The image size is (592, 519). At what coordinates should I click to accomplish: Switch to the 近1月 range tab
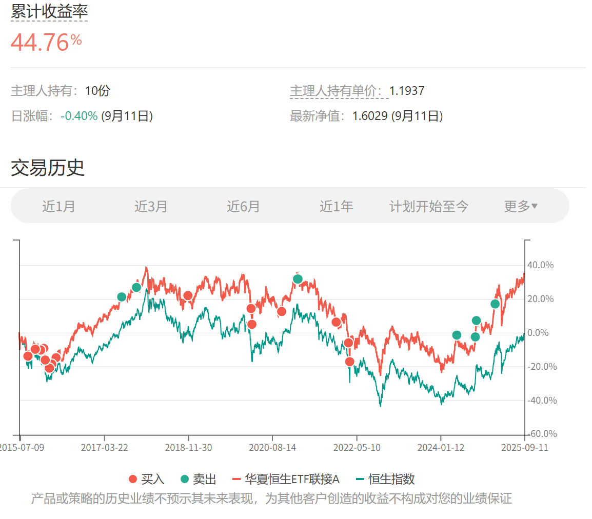tap(58, 206)
